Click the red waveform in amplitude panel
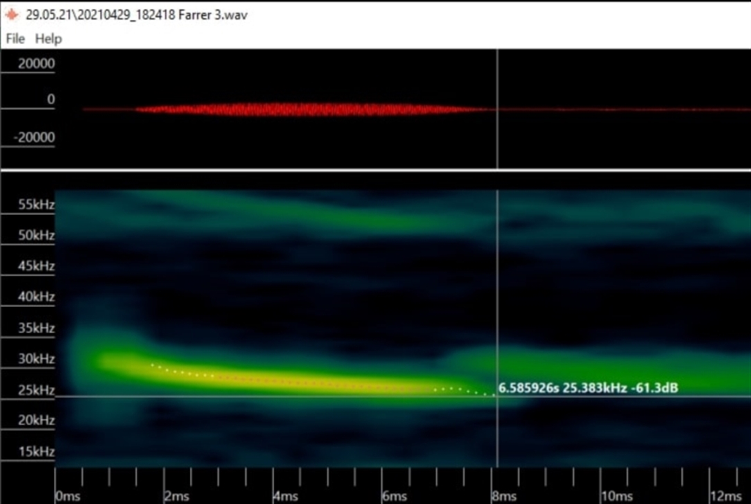This screenshot has width=751, height=504. [297, 109]
